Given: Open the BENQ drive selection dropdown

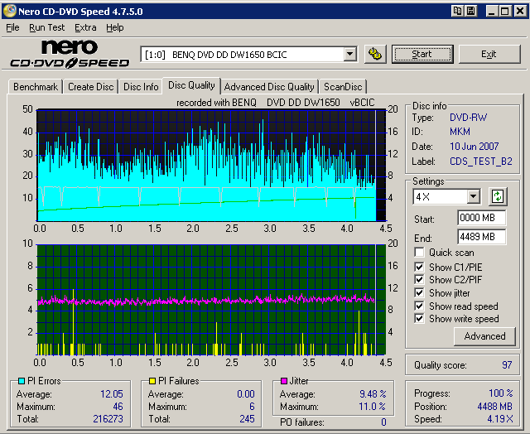Looking at the screenshot, I should (x=349, y=54).
